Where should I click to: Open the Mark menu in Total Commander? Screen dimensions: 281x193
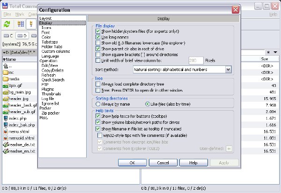(x=20, y=14)
